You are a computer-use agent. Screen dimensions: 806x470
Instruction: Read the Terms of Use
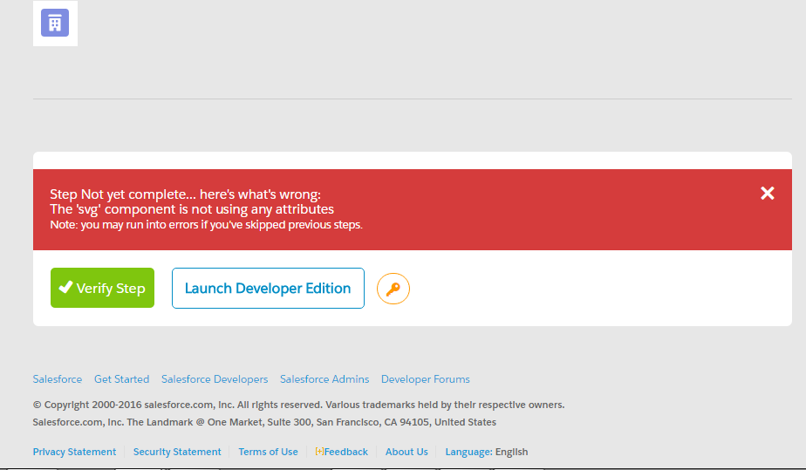[x=268, y=452]
